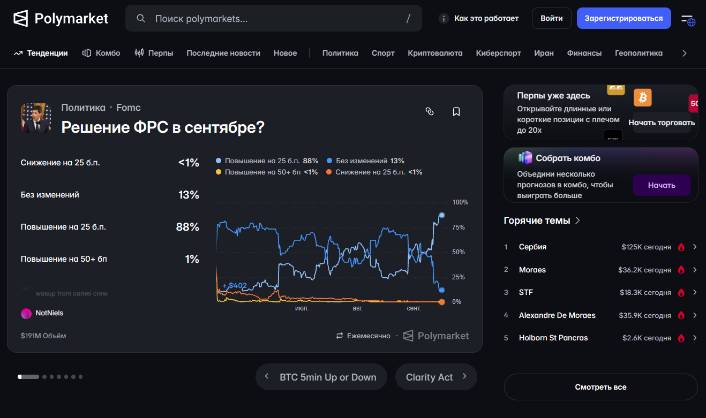Select the Повышение на 25 б.п. 88% outcome row

110,227
